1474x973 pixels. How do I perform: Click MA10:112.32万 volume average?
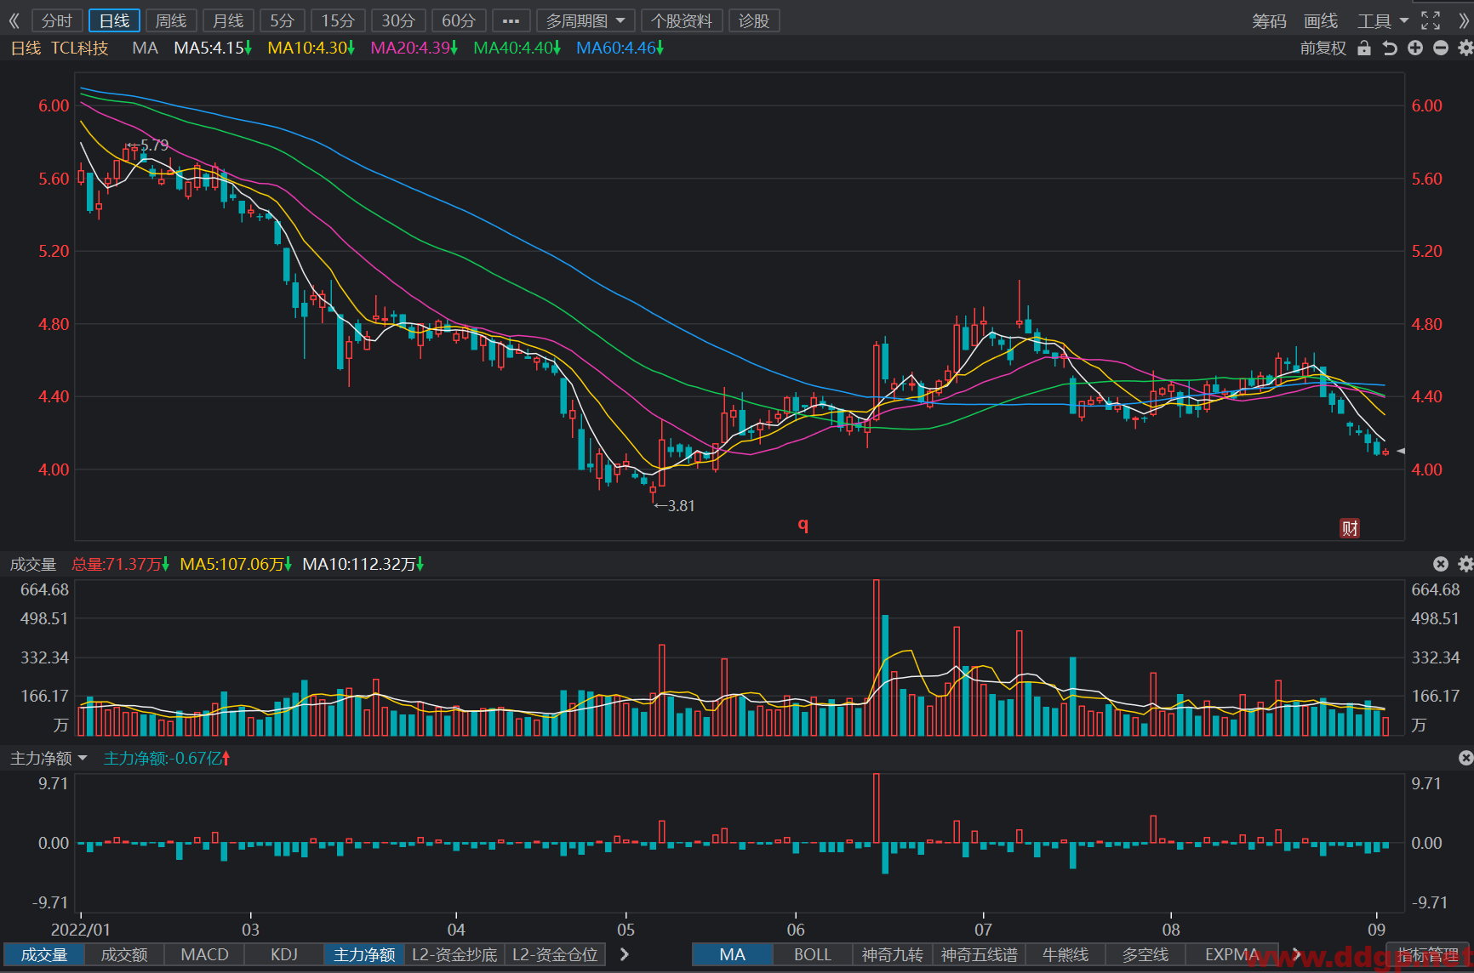click(363, 564)
